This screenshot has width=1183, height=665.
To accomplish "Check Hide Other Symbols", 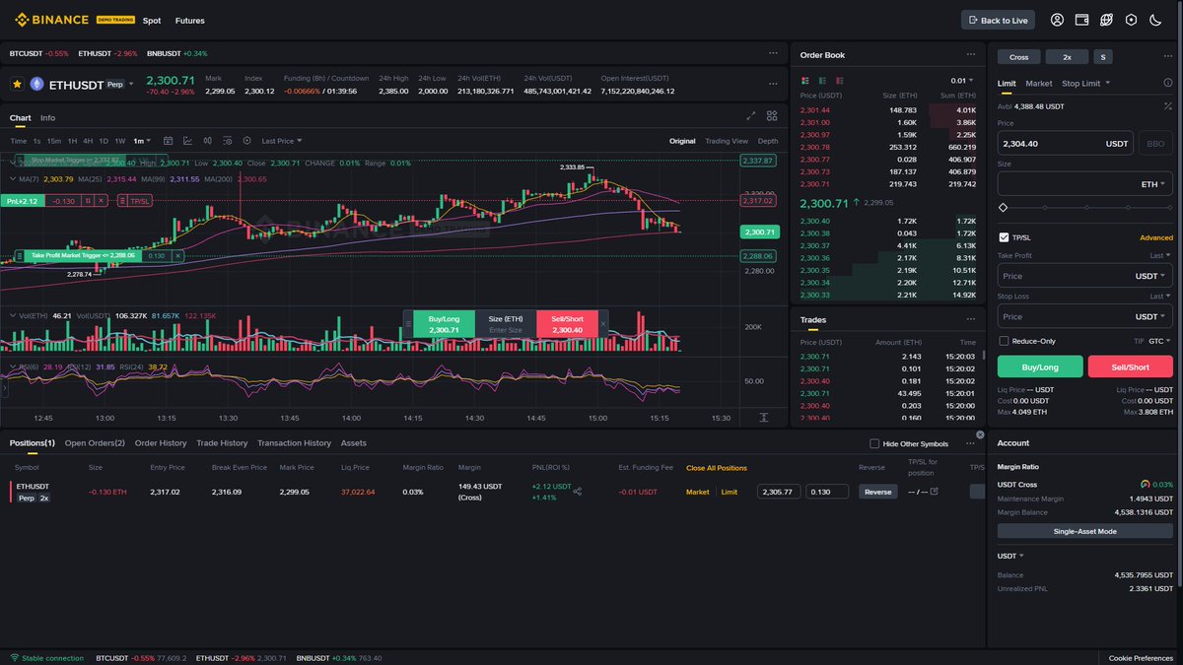I will tap(874, 443).
